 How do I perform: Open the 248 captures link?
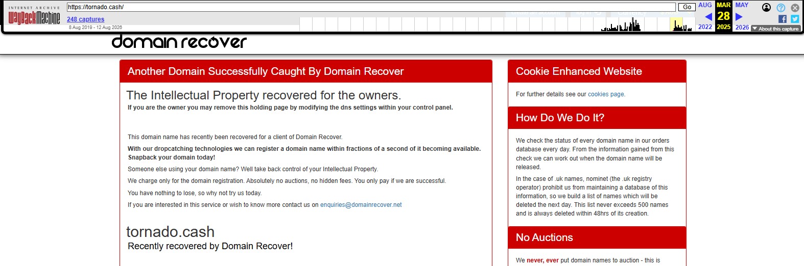pos(85,19)
